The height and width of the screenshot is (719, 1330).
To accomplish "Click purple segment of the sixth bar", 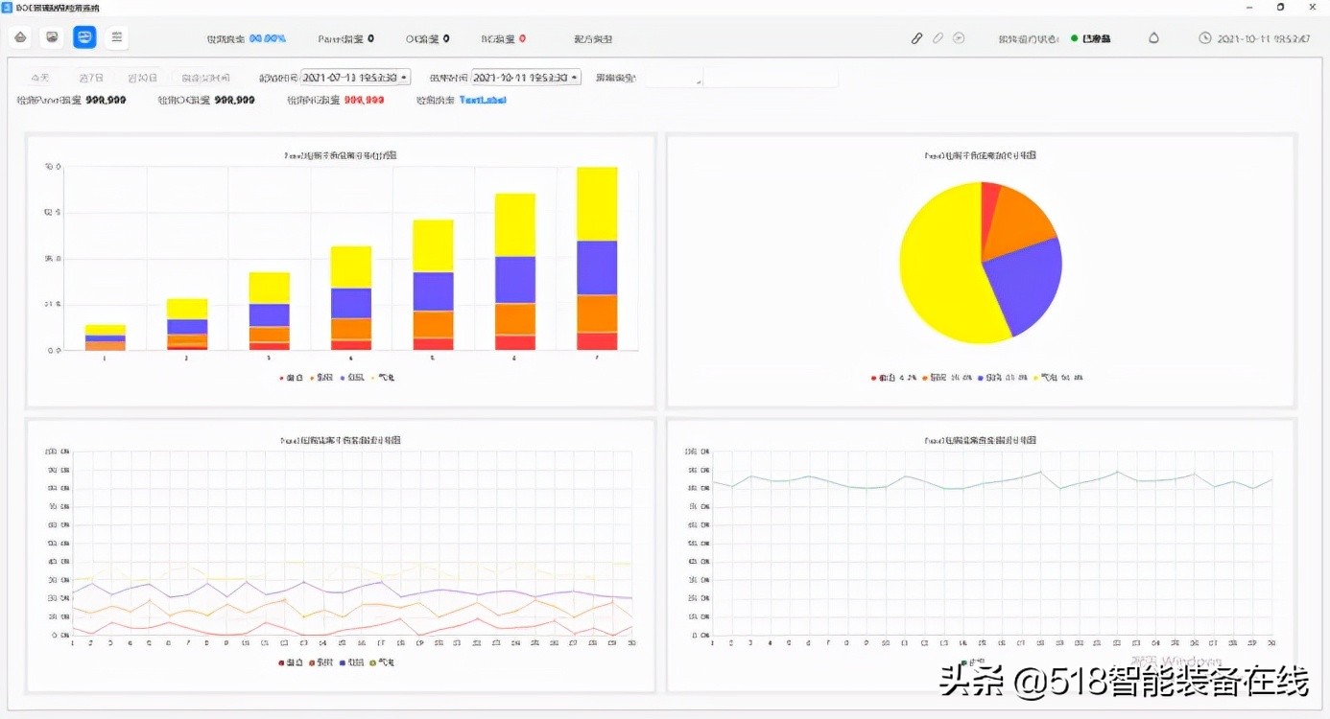I will pyautogui.click(x=515, y=280).
